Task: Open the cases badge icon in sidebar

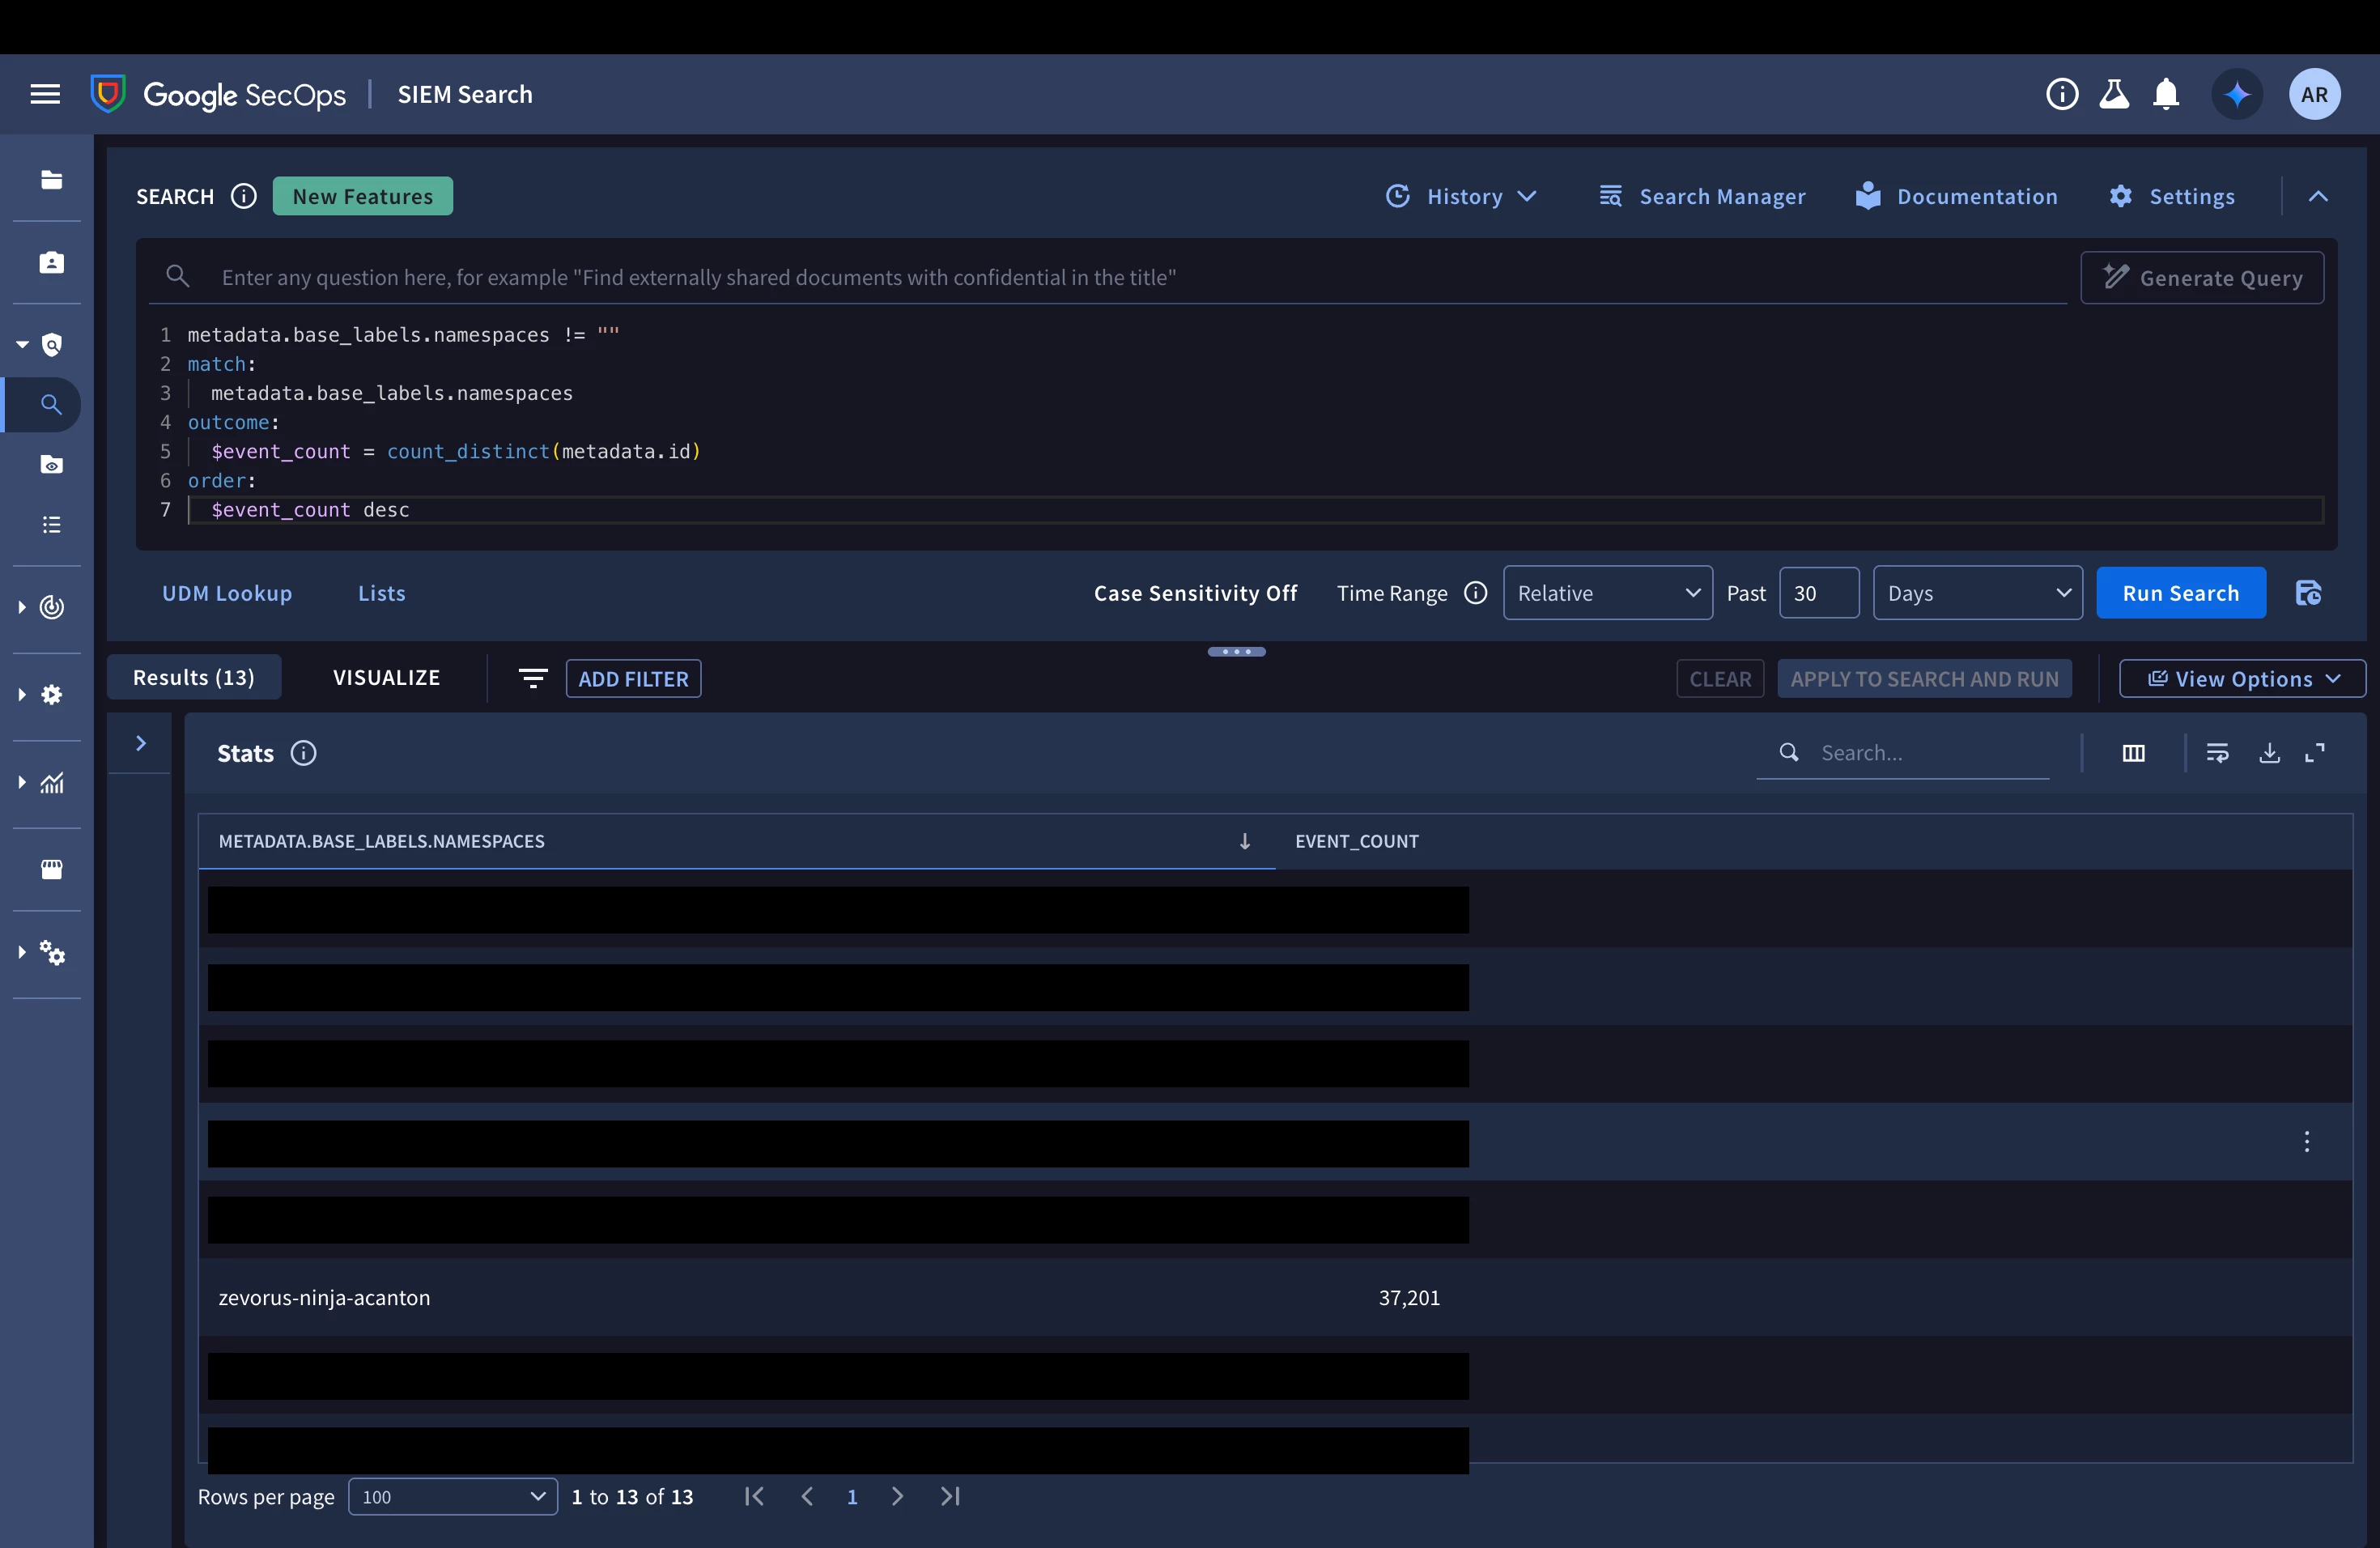Action: [x=51, y=262]
